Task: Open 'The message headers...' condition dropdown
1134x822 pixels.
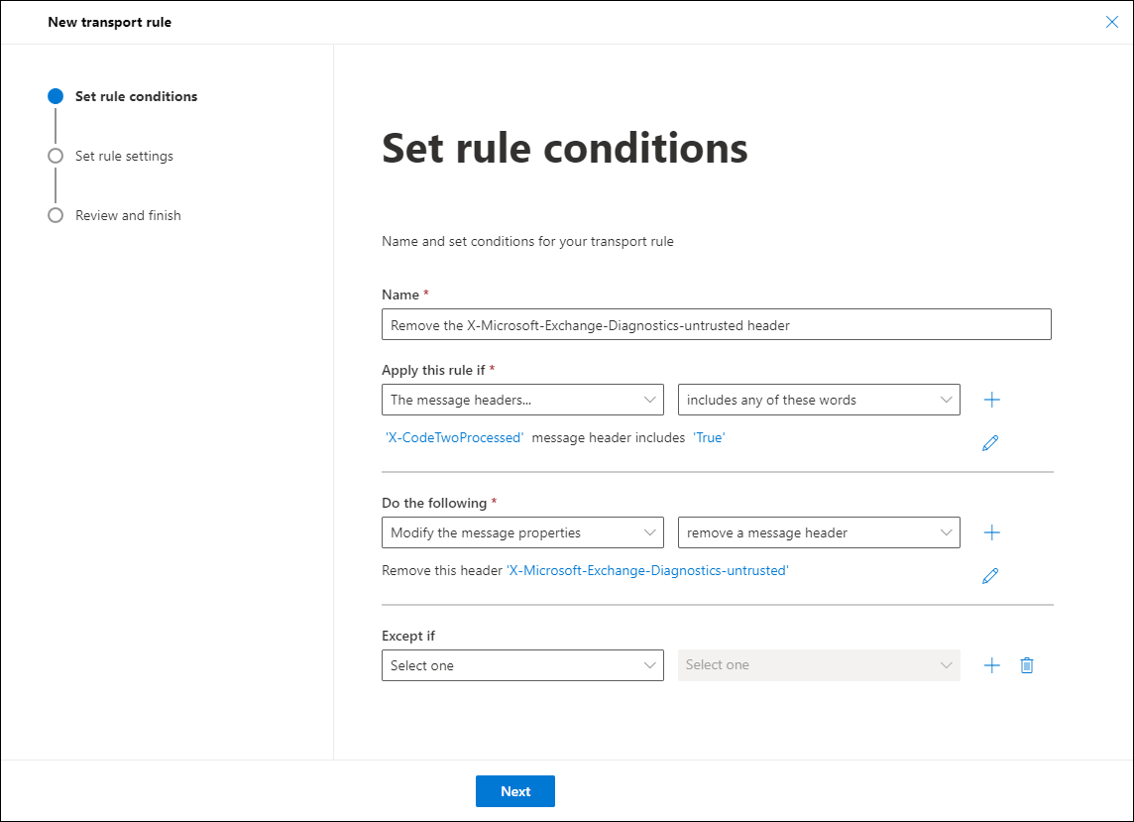Action: tap(522, 399)
